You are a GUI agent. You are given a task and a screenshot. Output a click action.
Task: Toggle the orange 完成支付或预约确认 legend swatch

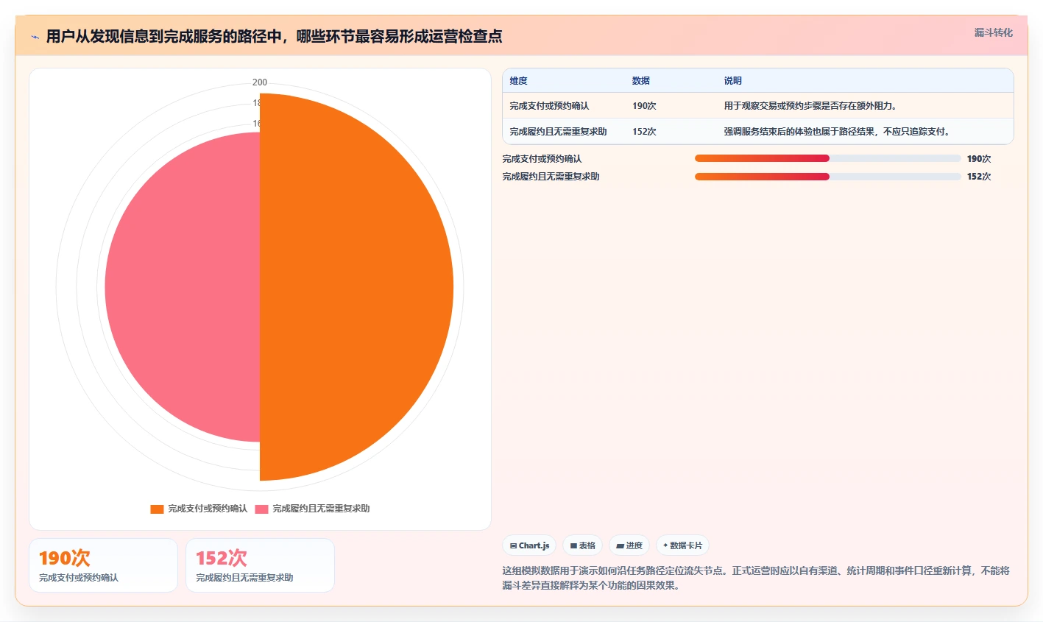click(x=157, y=509)
